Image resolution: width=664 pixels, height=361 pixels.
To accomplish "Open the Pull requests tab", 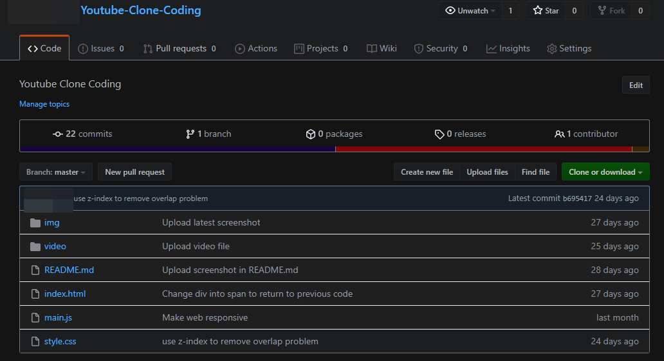I will (180, 49).
